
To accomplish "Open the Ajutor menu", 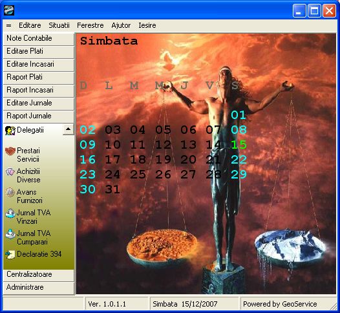I will pos(121,25).
